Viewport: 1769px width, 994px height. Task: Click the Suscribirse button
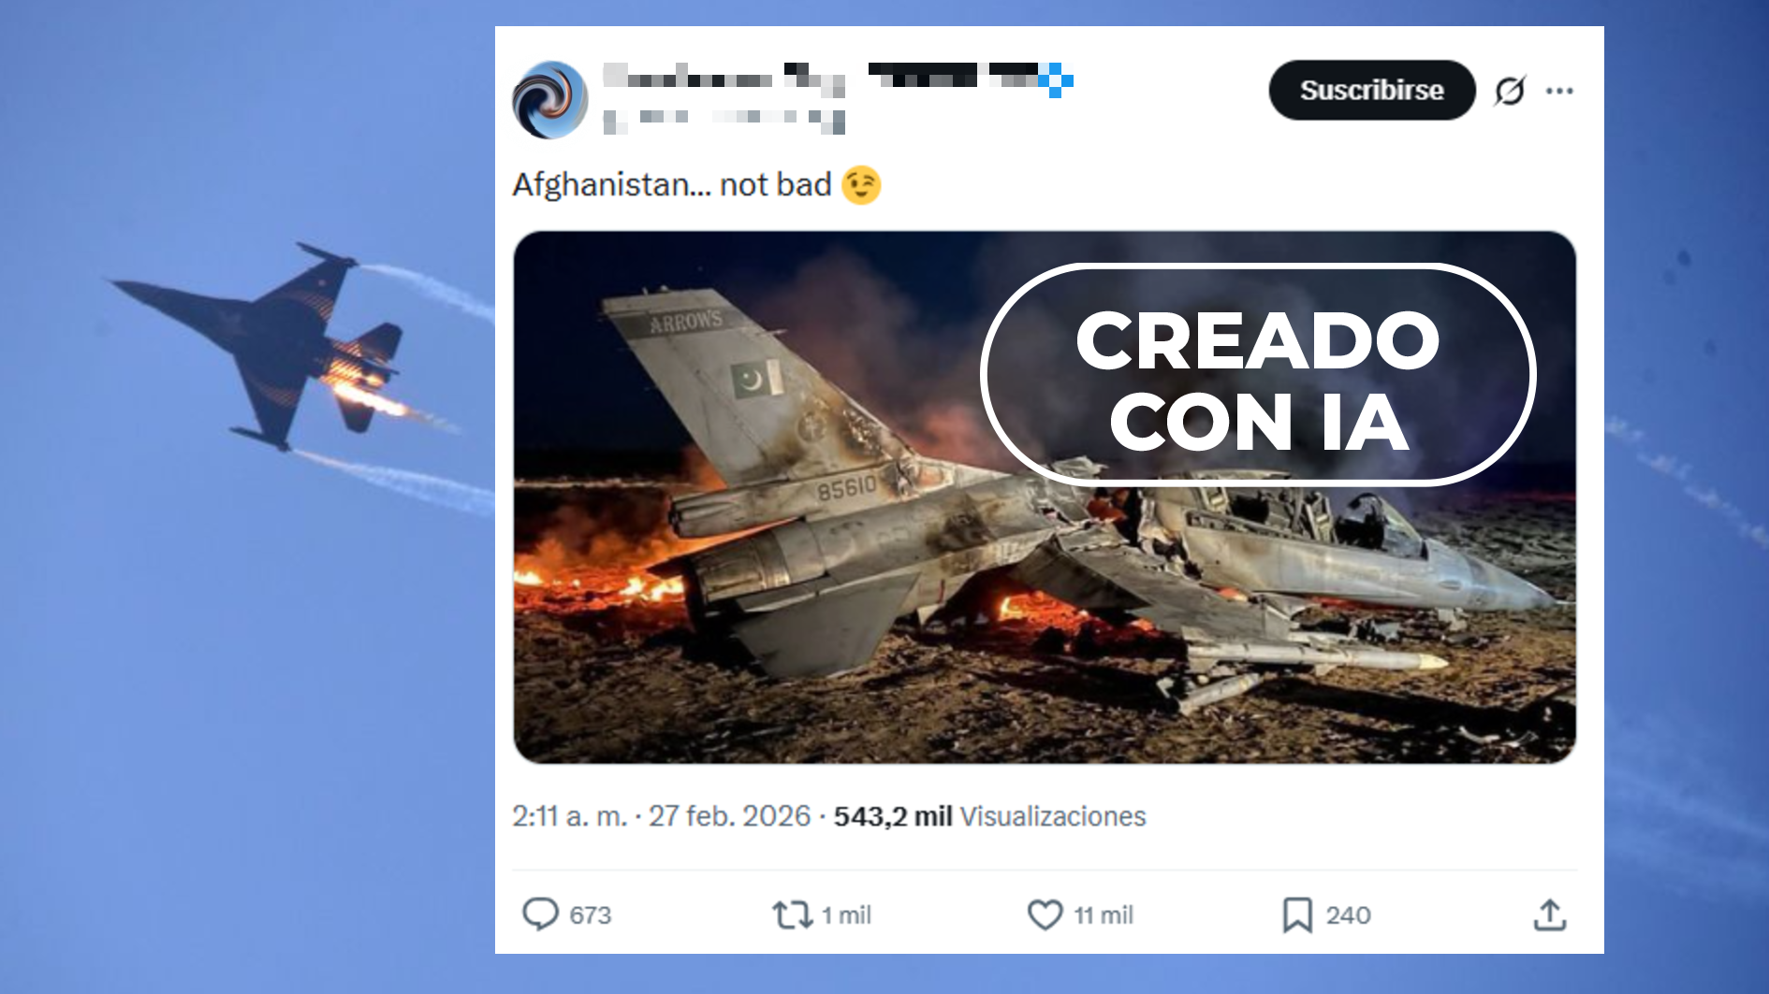coord(1371,90)
